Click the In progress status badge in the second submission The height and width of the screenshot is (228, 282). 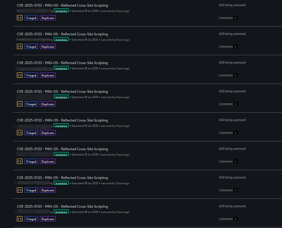coord(61,39)
